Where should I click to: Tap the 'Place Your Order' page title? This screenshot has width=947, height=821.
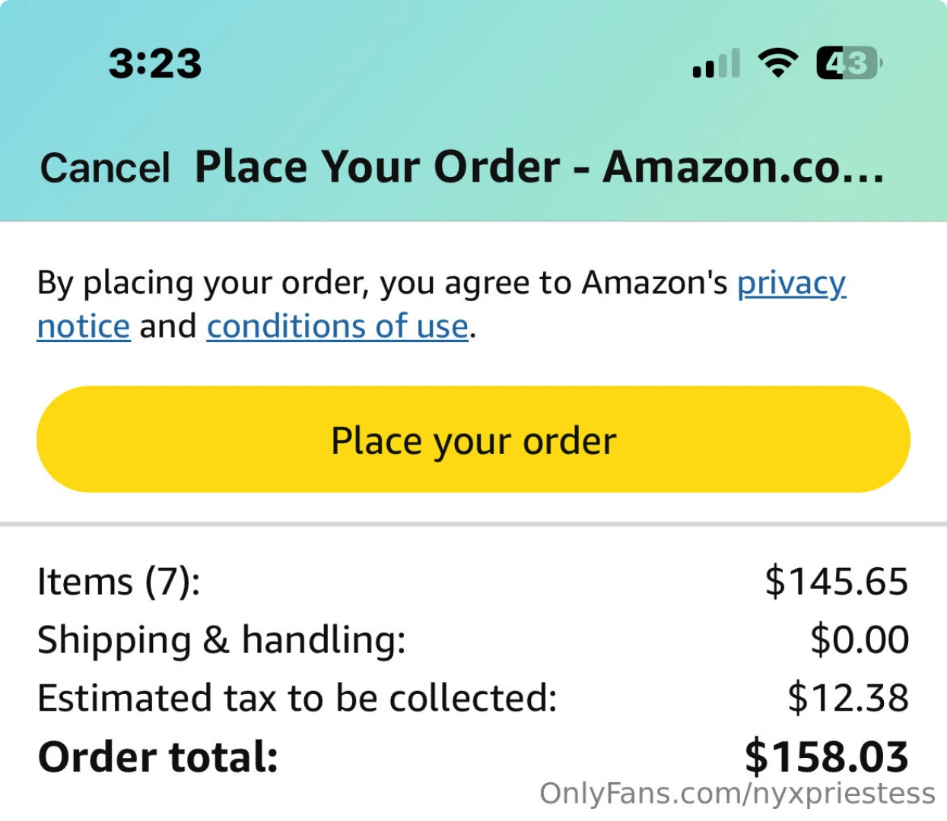click(x=539, y=167)
